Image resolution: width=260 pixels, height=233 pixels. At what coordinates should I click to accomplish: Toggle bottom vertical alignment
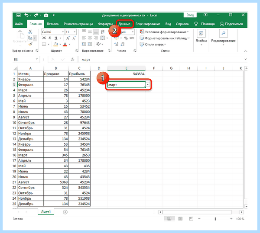[96, 32]
